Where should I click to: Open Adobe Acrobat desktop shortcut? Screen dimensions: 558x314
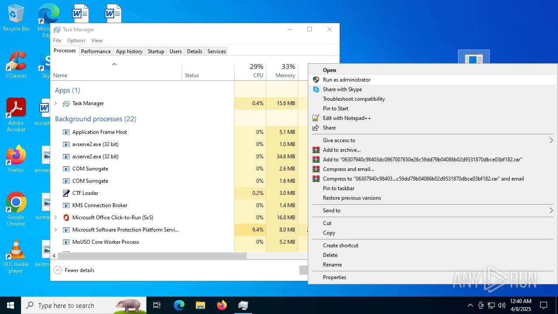16,115
